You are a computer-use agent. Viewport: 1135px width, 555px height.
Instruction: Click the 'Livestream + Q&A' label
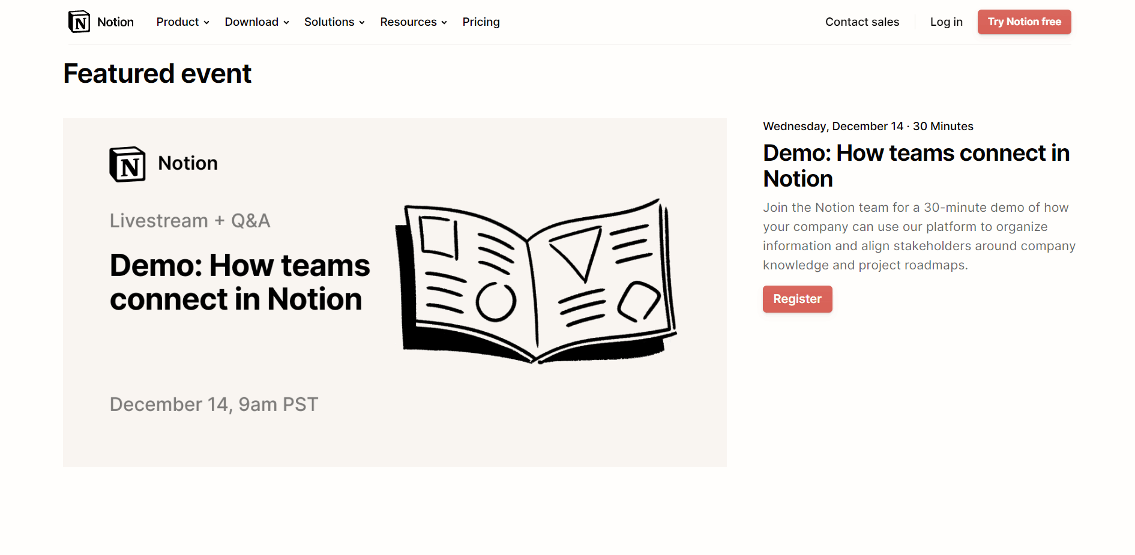coord(190,221)
